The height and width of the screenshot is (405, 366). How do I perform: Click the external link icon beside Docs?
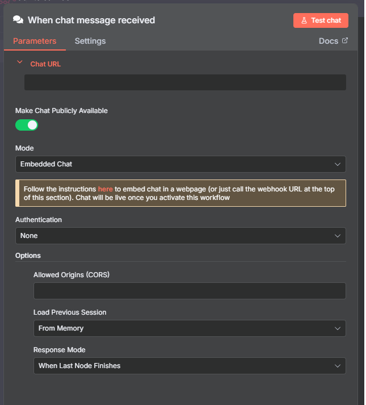(x=344, y=41)
